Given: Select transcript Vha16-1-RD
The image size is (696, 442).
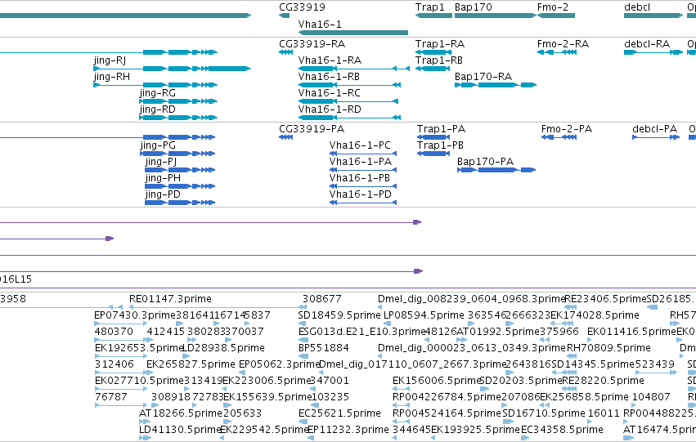Looking at the screenshot, I should coord(330,109).
